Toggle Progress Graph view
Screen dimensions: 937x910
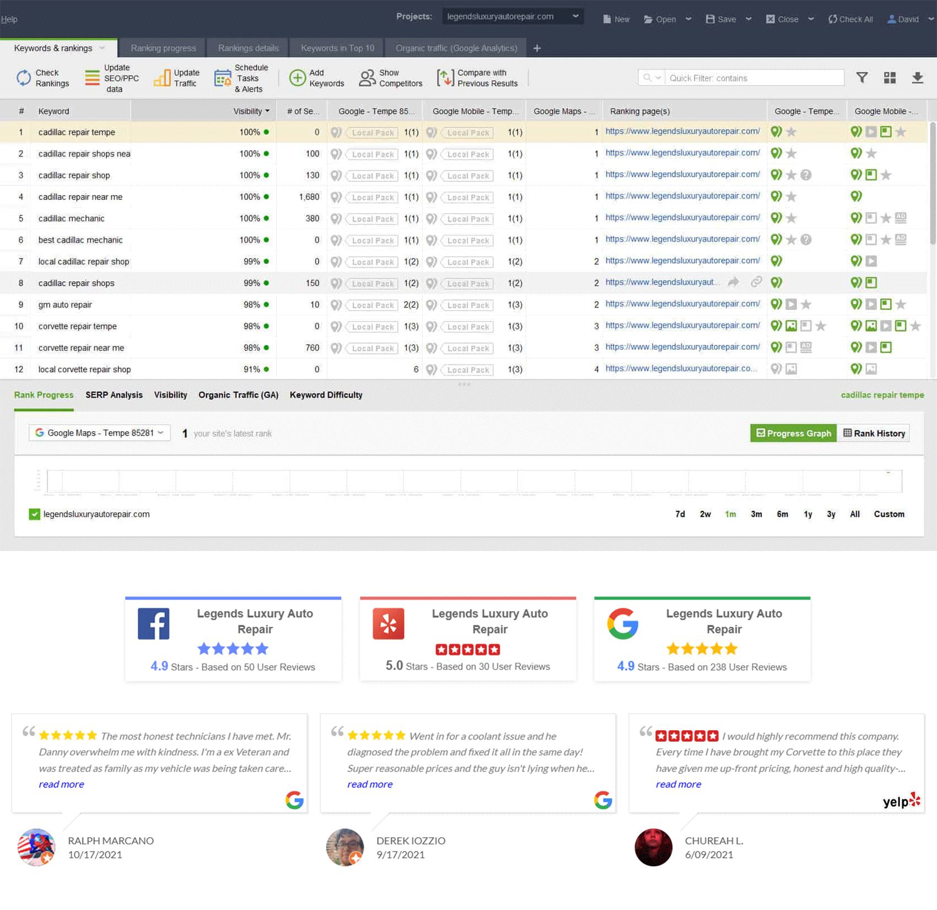point(793,433)
